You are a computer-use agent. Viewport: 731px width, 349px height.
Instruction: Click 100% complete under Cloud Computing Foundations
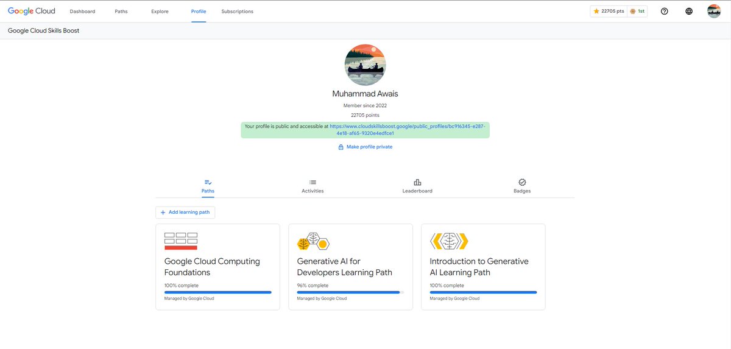(182, 285)
